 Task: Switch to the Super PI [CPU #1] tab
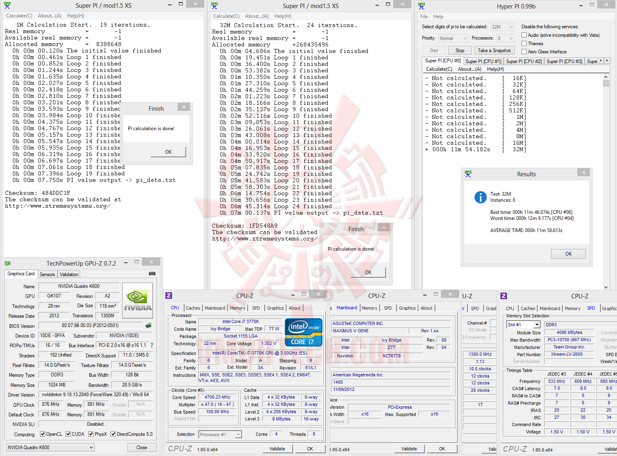483,61
